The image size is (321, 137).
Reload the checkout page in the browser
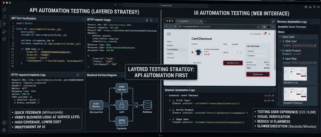pyautogui.click(x=175, y=27)
